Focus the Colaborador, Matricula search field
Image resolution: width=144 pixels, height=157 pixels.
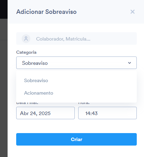coord(76,38)
